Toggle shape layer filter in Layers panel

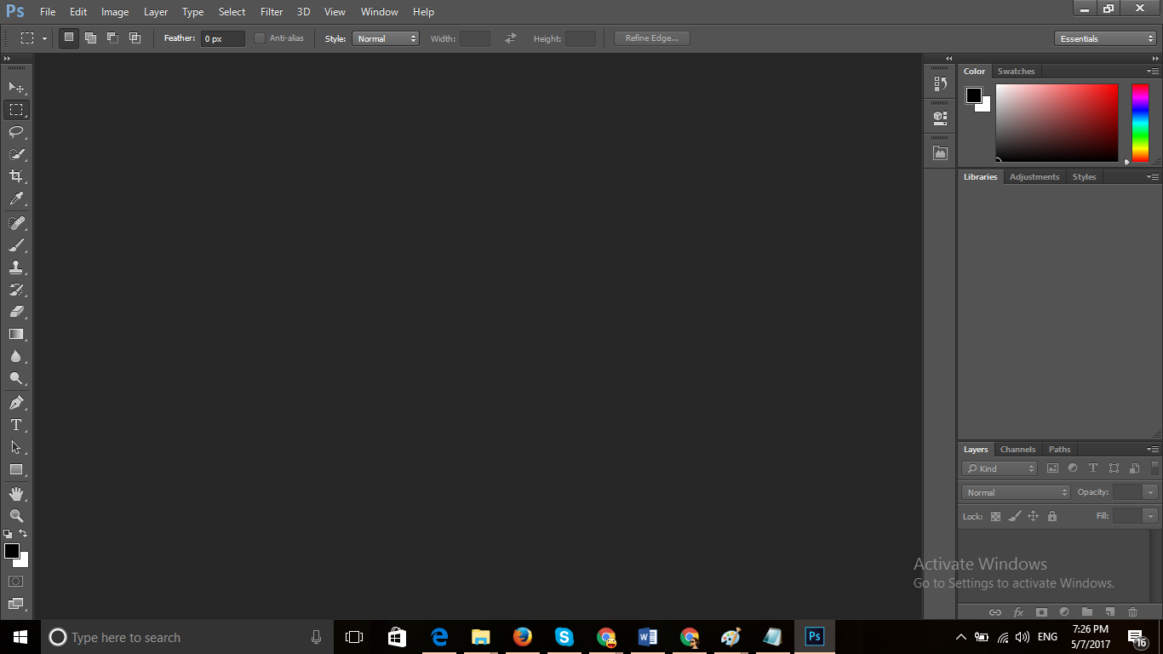(1114, 468)
